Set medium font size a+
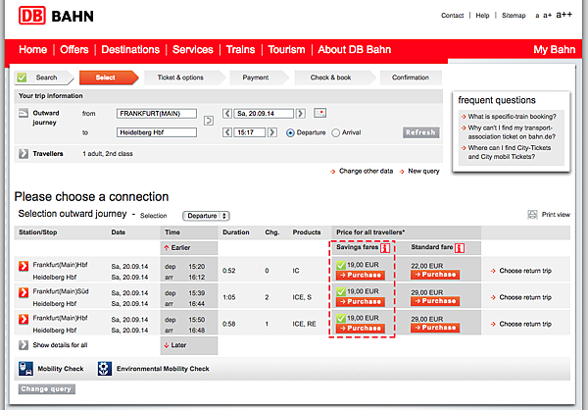Viewport: 588px width, 410px height. (547, 16)
